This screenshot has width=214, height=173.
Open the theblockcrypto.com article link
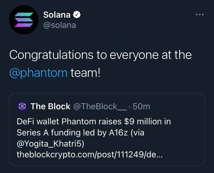pyautogui.click(x=90, y=155)
